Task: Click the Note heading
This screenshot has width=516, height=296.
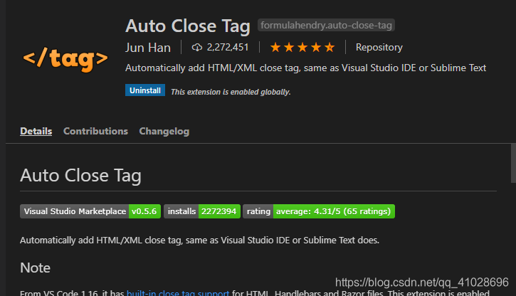Action: [x=35, y=268]
